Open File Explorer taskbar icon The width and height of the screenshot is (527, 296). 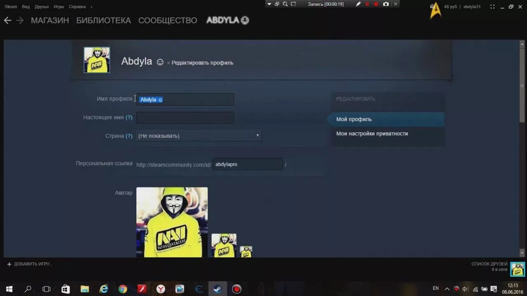click(84, 289)
